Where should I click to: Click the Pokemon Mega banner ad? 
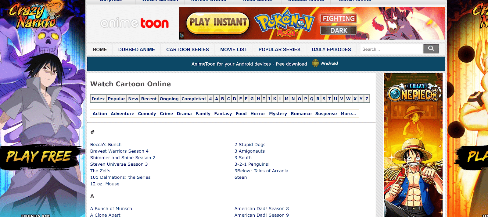click(312, 23)
